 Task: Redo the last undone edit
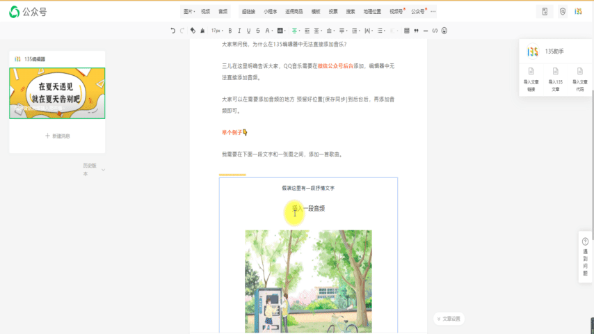click(x=182, y=31)
